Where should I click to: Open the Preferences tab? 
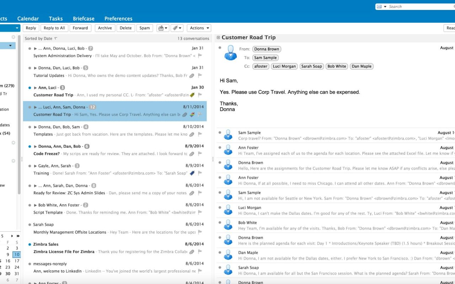point(118,19)
